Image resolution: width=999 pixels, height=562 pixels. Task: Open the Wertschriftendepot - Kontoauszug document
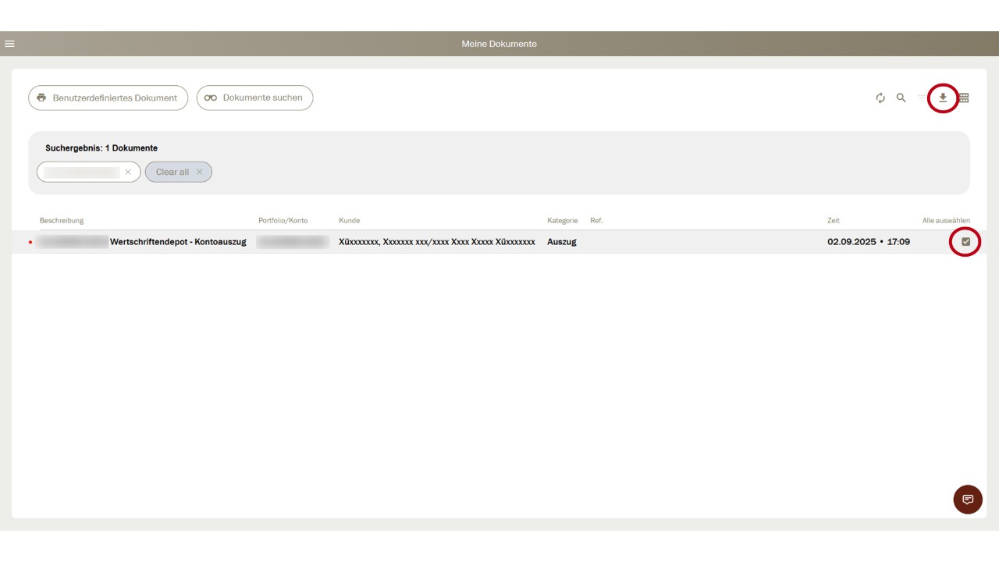tap(178, 242)
